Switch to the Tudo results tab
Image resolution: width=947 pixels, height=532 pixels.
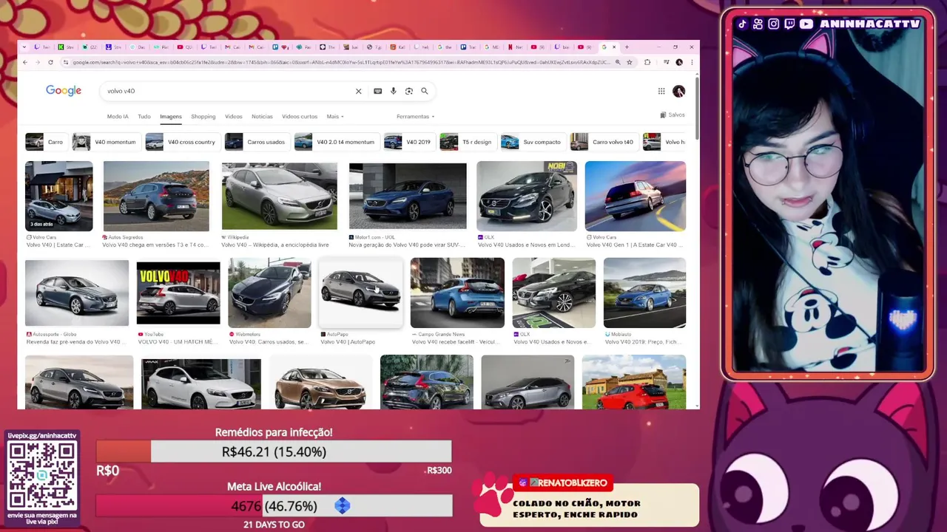(144, 116)
